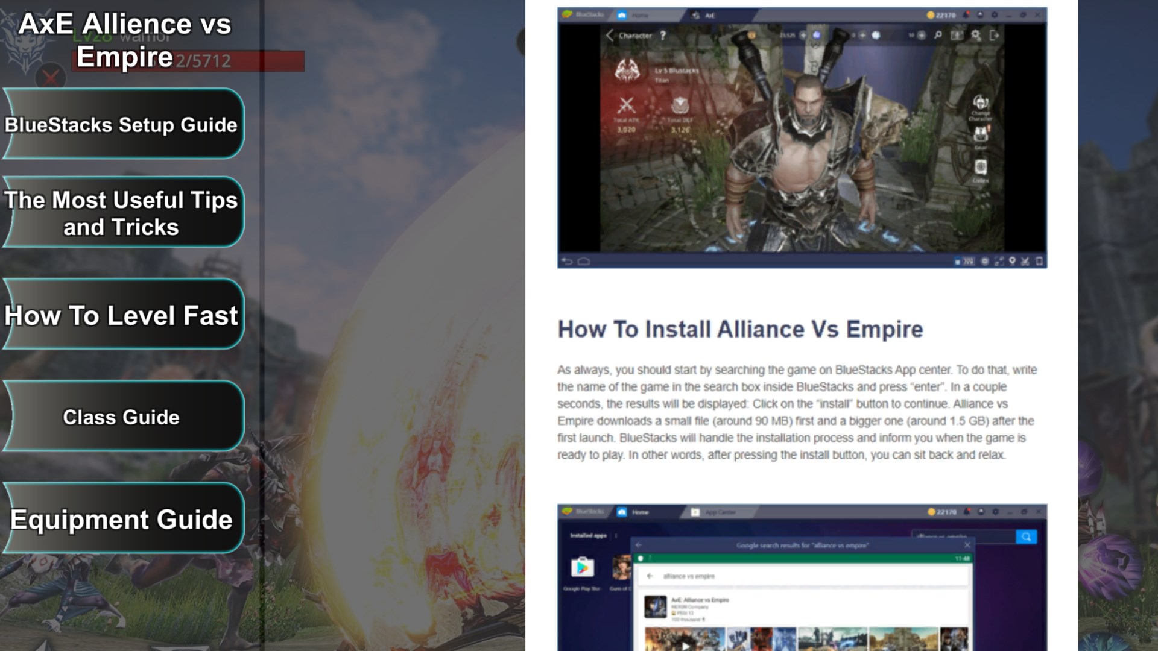Click the game settings gear icon
Screen dimensions: 1158x651
[976, 36]
